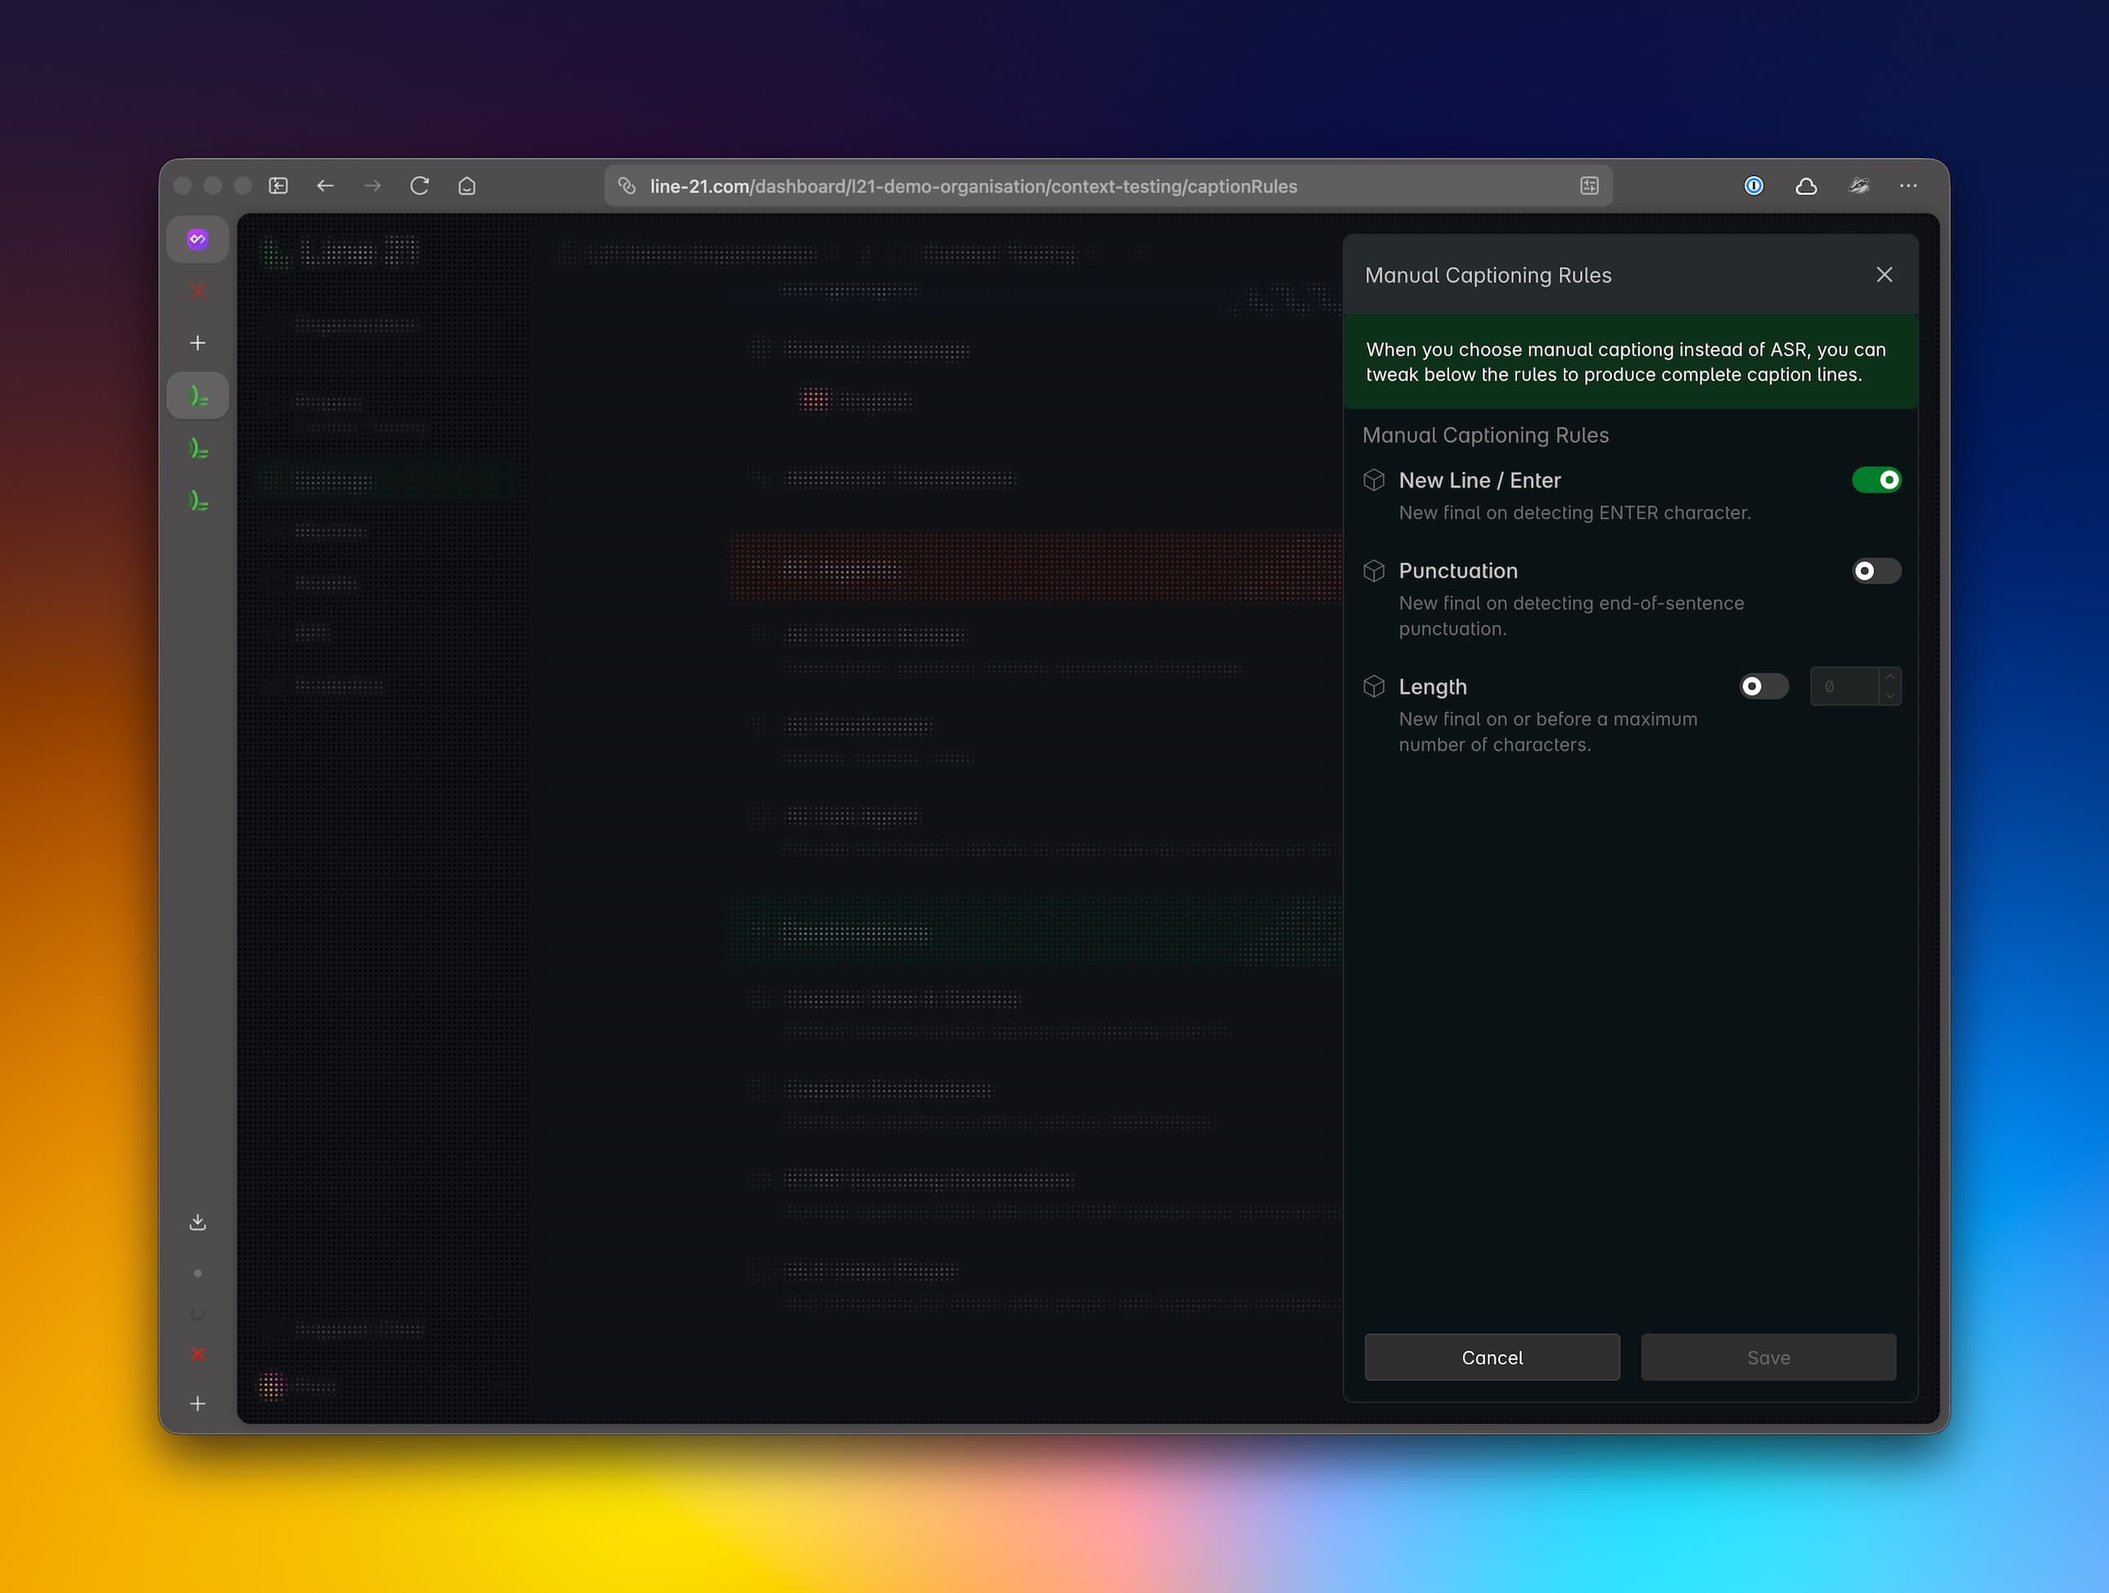Reload the current page
The height and width of the screenshot is (1593, 2109).
tap(419, 186)
